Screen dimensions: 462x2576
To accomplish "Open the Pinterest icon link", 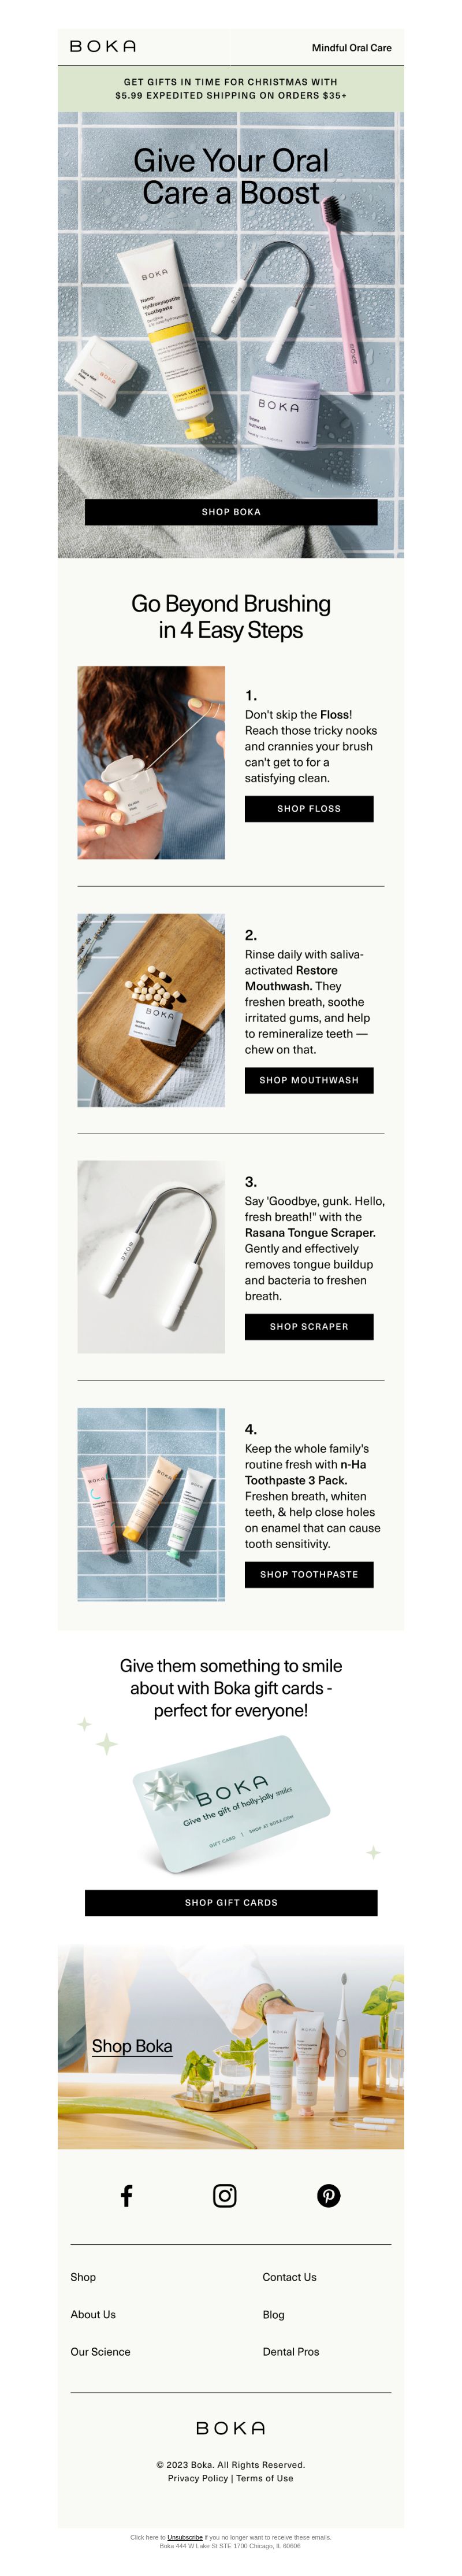I will pyautogui.click(x=329, y=2196).
